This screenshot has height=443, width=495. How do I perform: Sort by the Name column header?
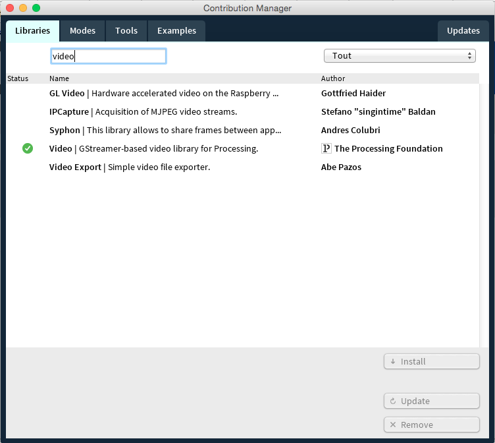59,78
